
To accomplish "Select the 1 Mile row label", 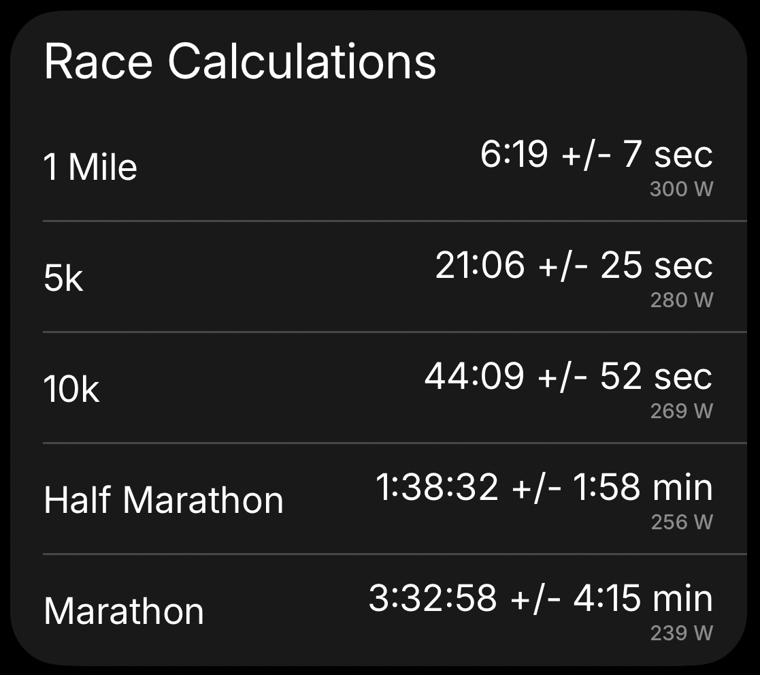I will click(90, 168).
